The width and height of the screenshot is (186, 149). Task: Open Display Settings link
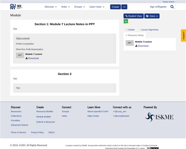pos(168,2)
